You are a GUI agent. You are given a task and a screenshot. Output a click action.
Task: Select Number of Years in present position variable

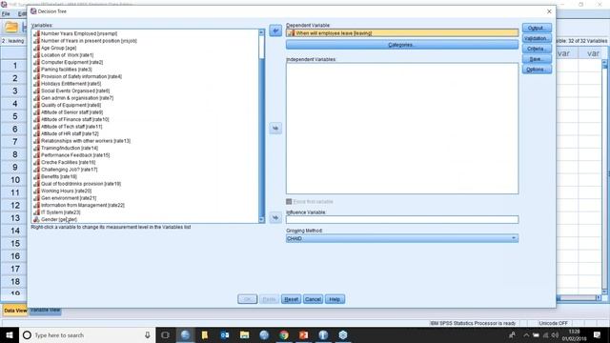pos(89,41)
